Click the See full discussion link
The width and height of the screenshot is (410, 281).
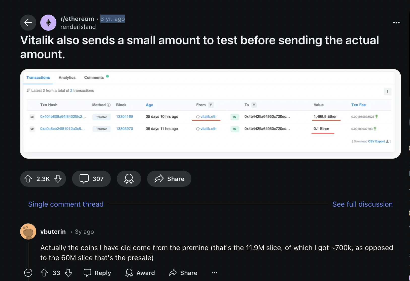[x=362, y=204]
